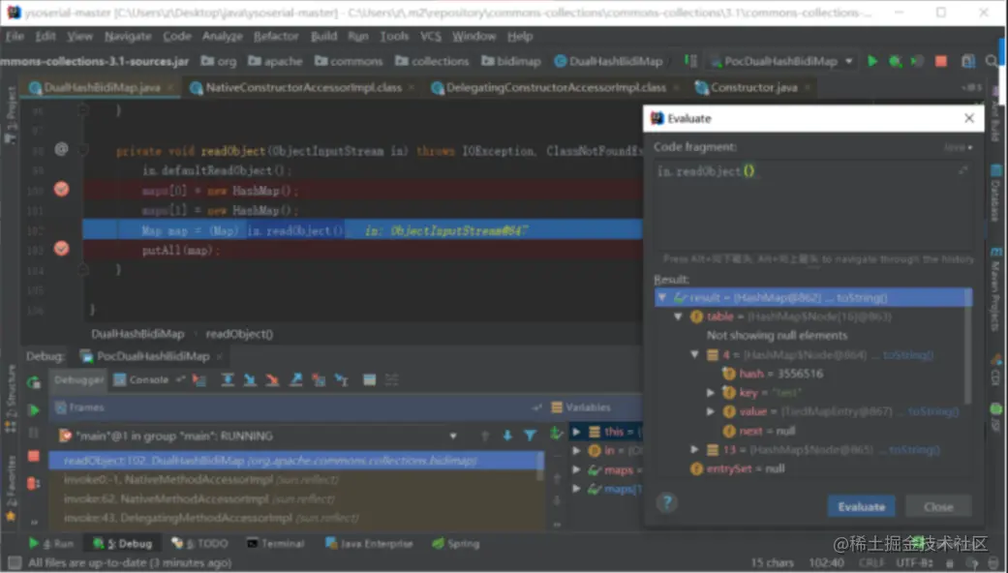The height and width of the screenshot is (573, 1008).
Task: Move to next frame down arrow
Action: (x=507, y=436)
